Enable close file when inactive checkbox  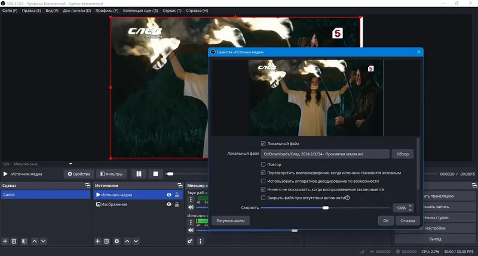[263, 198]
